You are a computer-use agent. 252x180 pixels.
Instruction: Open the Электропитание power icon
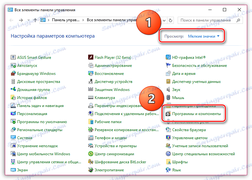(91, 170)
